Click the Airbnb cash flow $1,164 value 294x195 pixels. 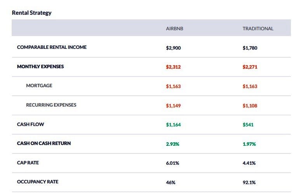173,125
